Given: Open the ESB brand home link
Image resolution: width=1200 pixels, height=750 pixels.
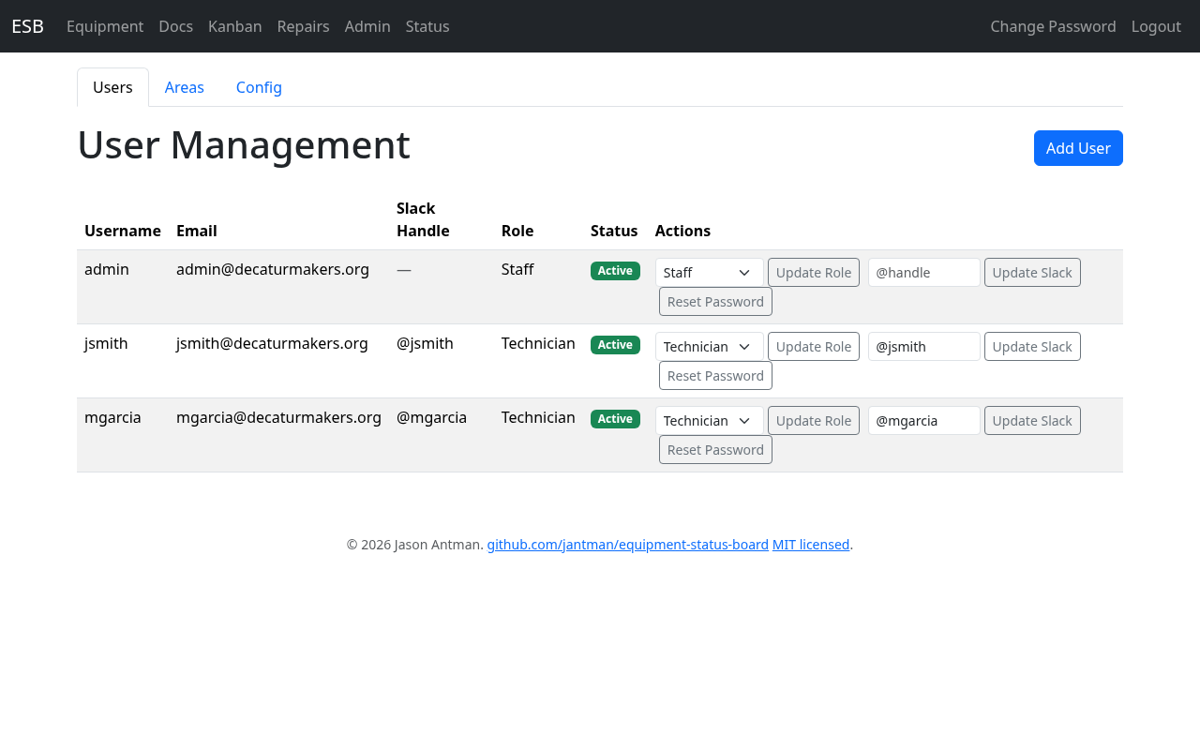Looking at the screenshot, I should pos(27,26).
